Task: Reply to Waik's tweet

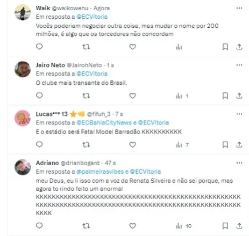Action: point(39,47)
